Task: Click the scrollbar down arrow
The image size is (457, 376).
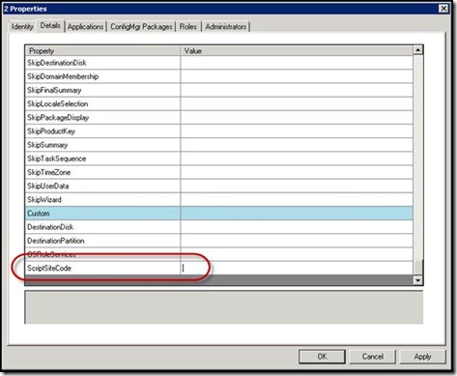Action: click(x=417, y=280)
